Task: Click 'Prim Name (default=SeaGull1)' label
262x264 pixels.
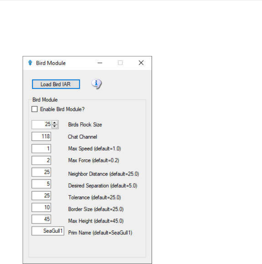Action: (100, 233)
